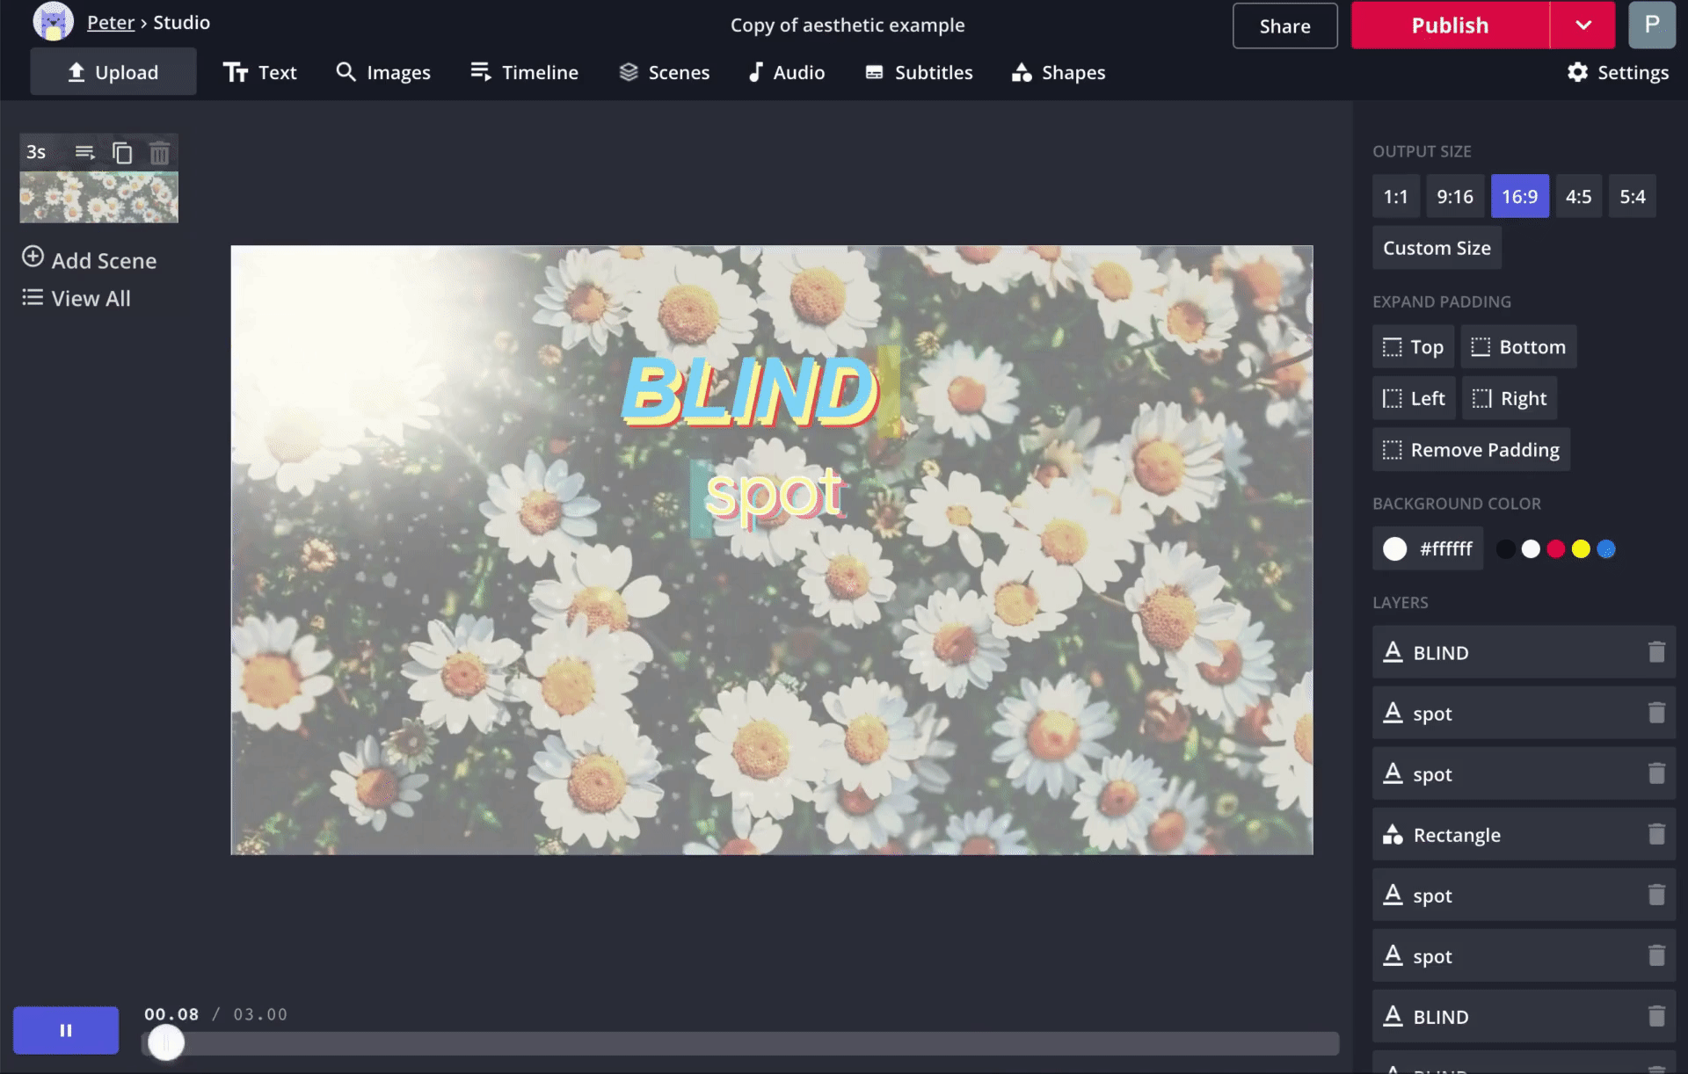Screen dimensions: 1688x1074
Task: Click the scene duplicate icon
Action: [x=122, y=153]
